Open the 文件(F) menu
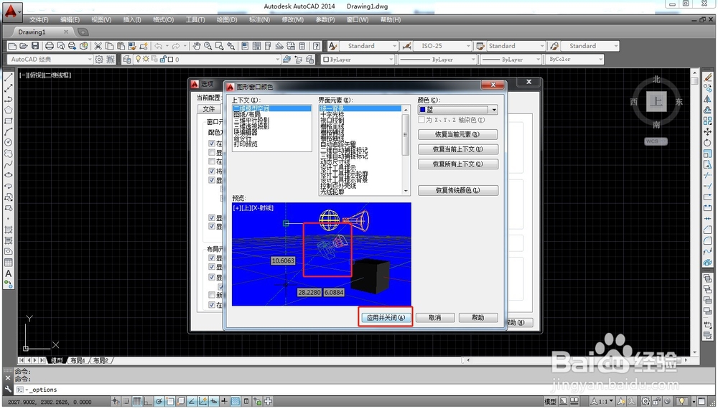 [x=39, y=19]
